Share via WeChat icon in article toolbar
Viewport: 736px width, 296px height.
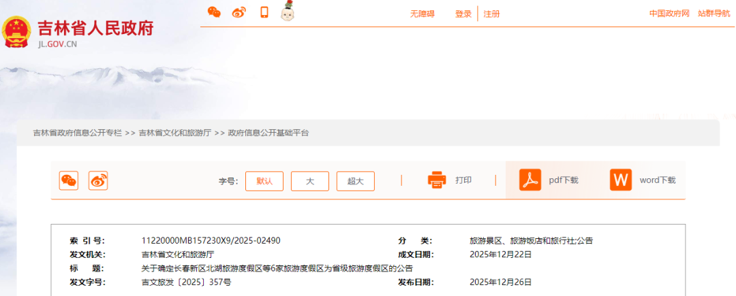pos(69,180)
